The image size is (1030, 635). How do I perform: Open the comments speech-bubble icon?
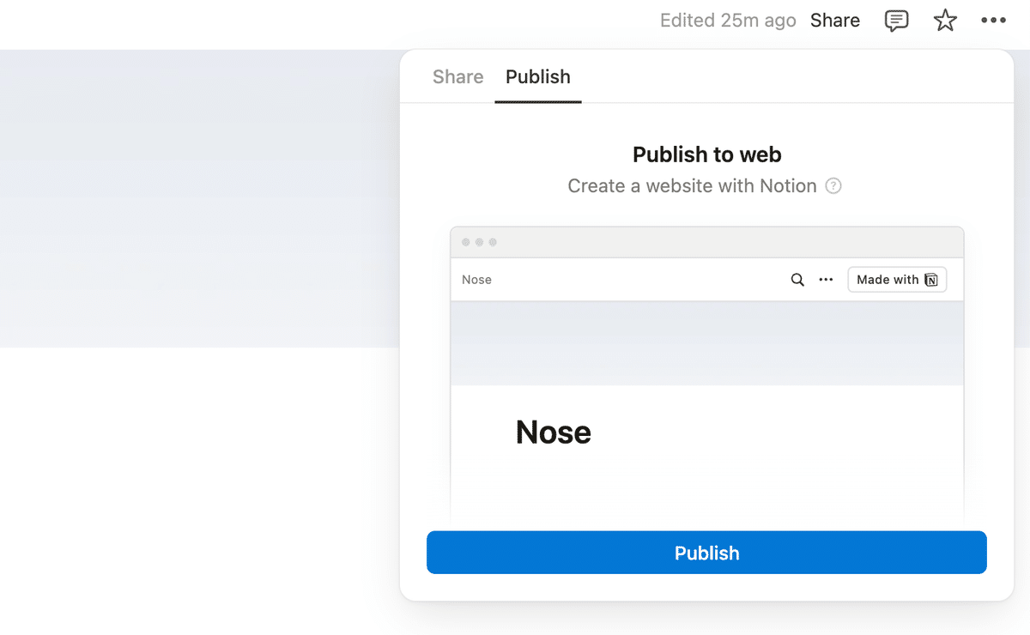click(896, 21)
